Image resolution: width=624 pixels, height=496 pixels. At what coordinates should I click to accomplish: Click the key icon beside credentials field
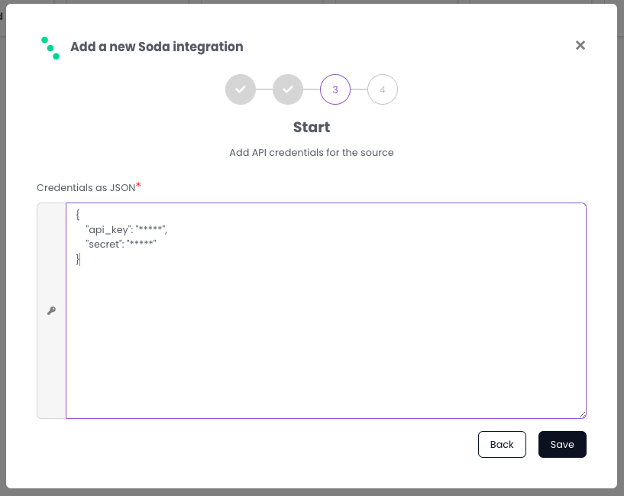tap(51, 310)
